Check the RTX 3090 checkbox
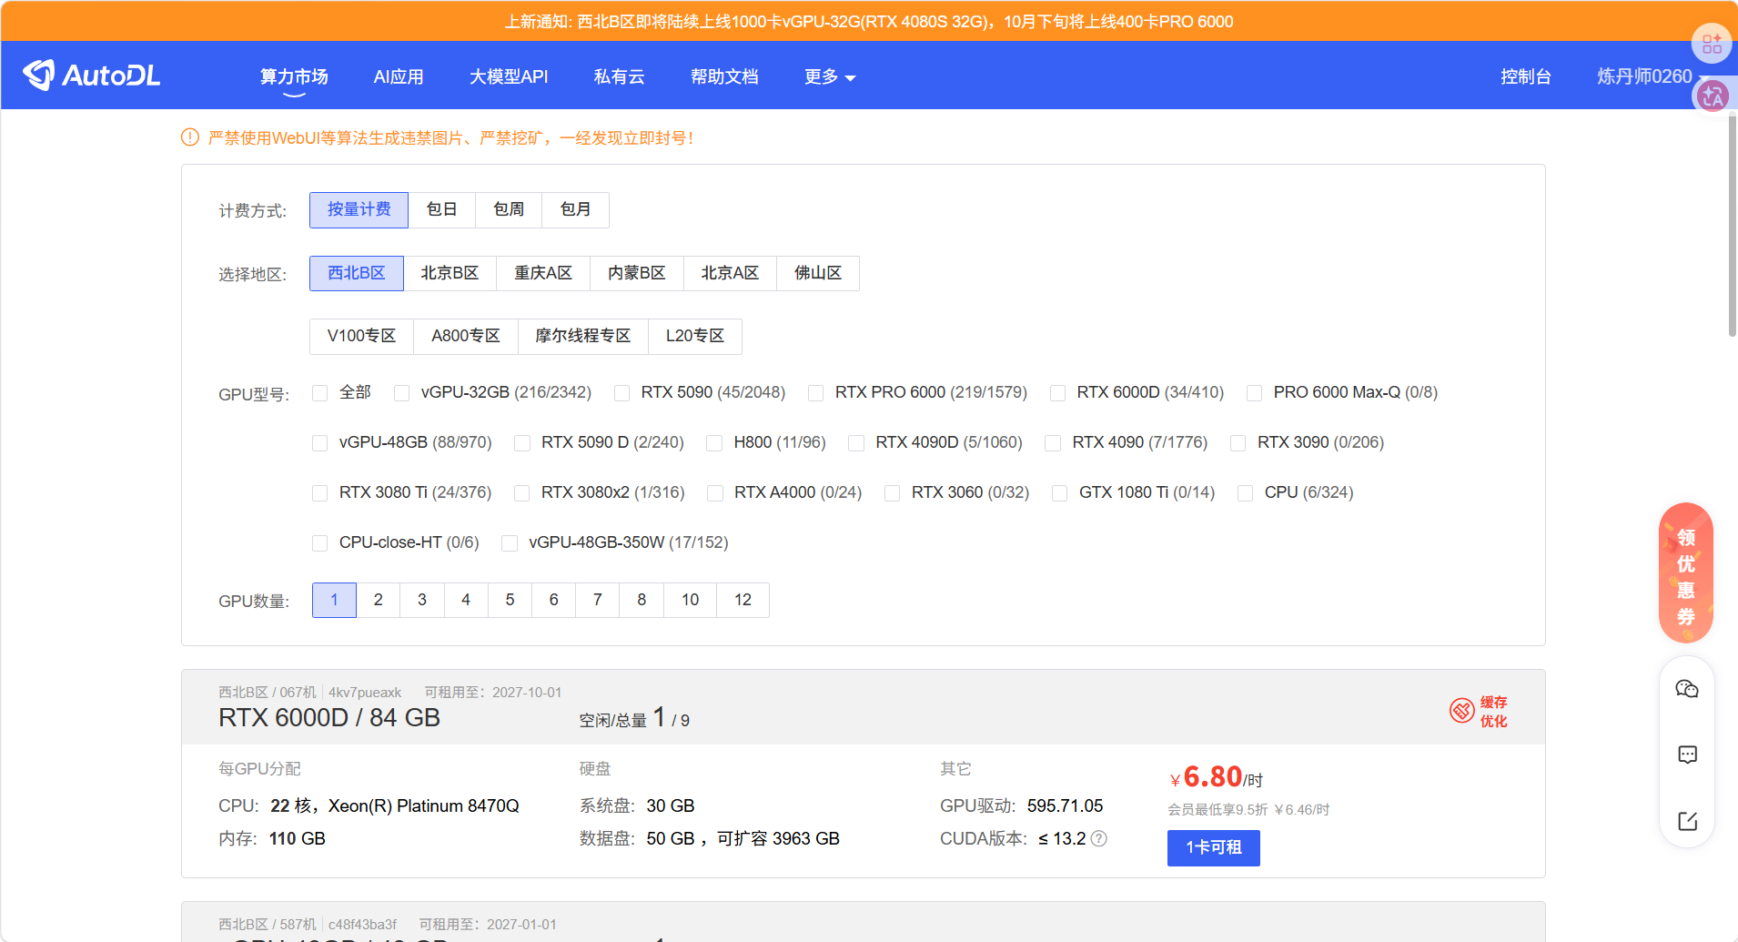 [x=1238, y=443]
